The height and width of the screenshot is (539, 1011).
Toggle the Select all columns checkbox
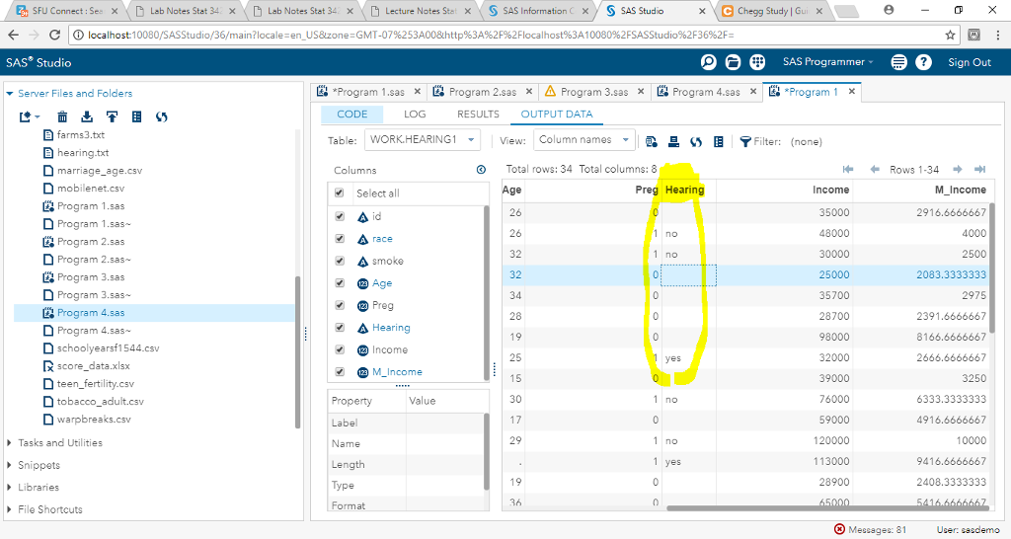click(340, 192)
